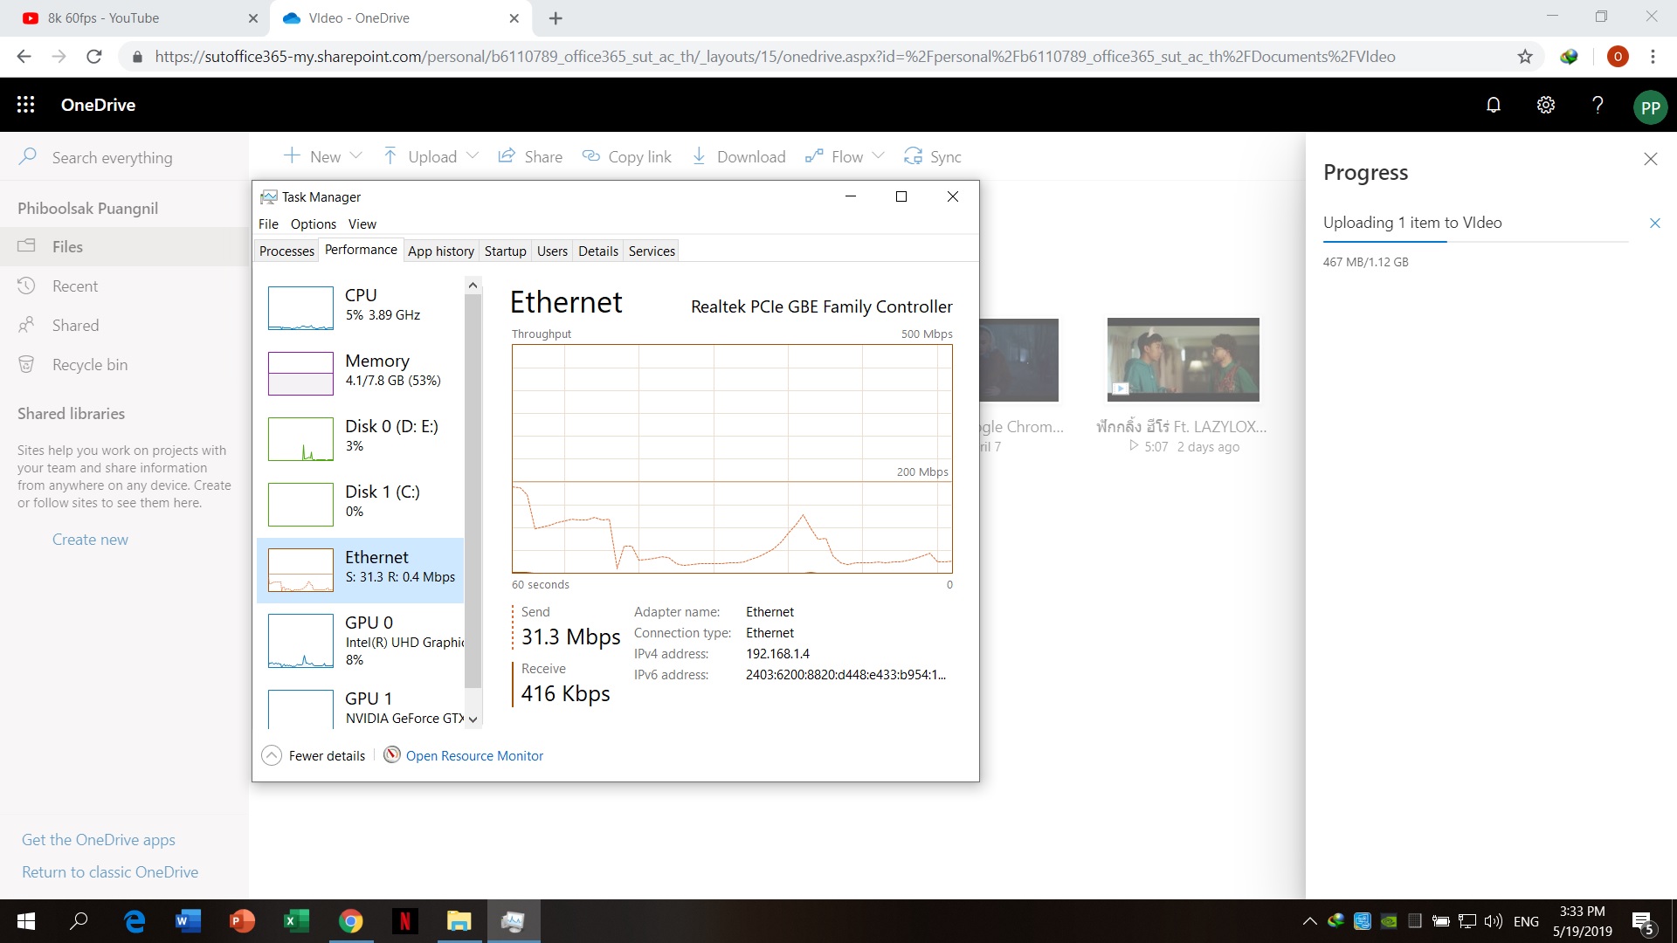Image resolution: width=1677 pixels, height=943 pixels.
Task: Expand the New dropdown in OneDrive
Action: [355, 156]
